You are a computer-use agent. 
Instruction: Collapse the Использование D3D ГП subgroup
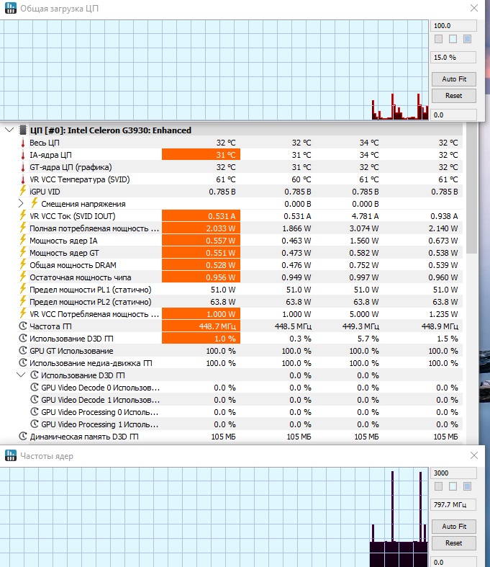tap(22, 375)
